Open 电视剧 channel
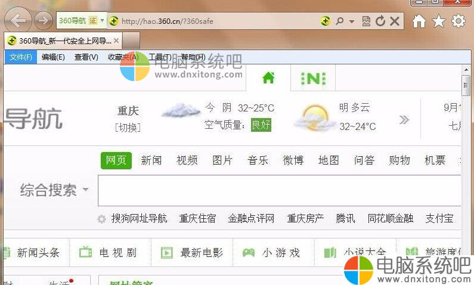 (118, 253)
